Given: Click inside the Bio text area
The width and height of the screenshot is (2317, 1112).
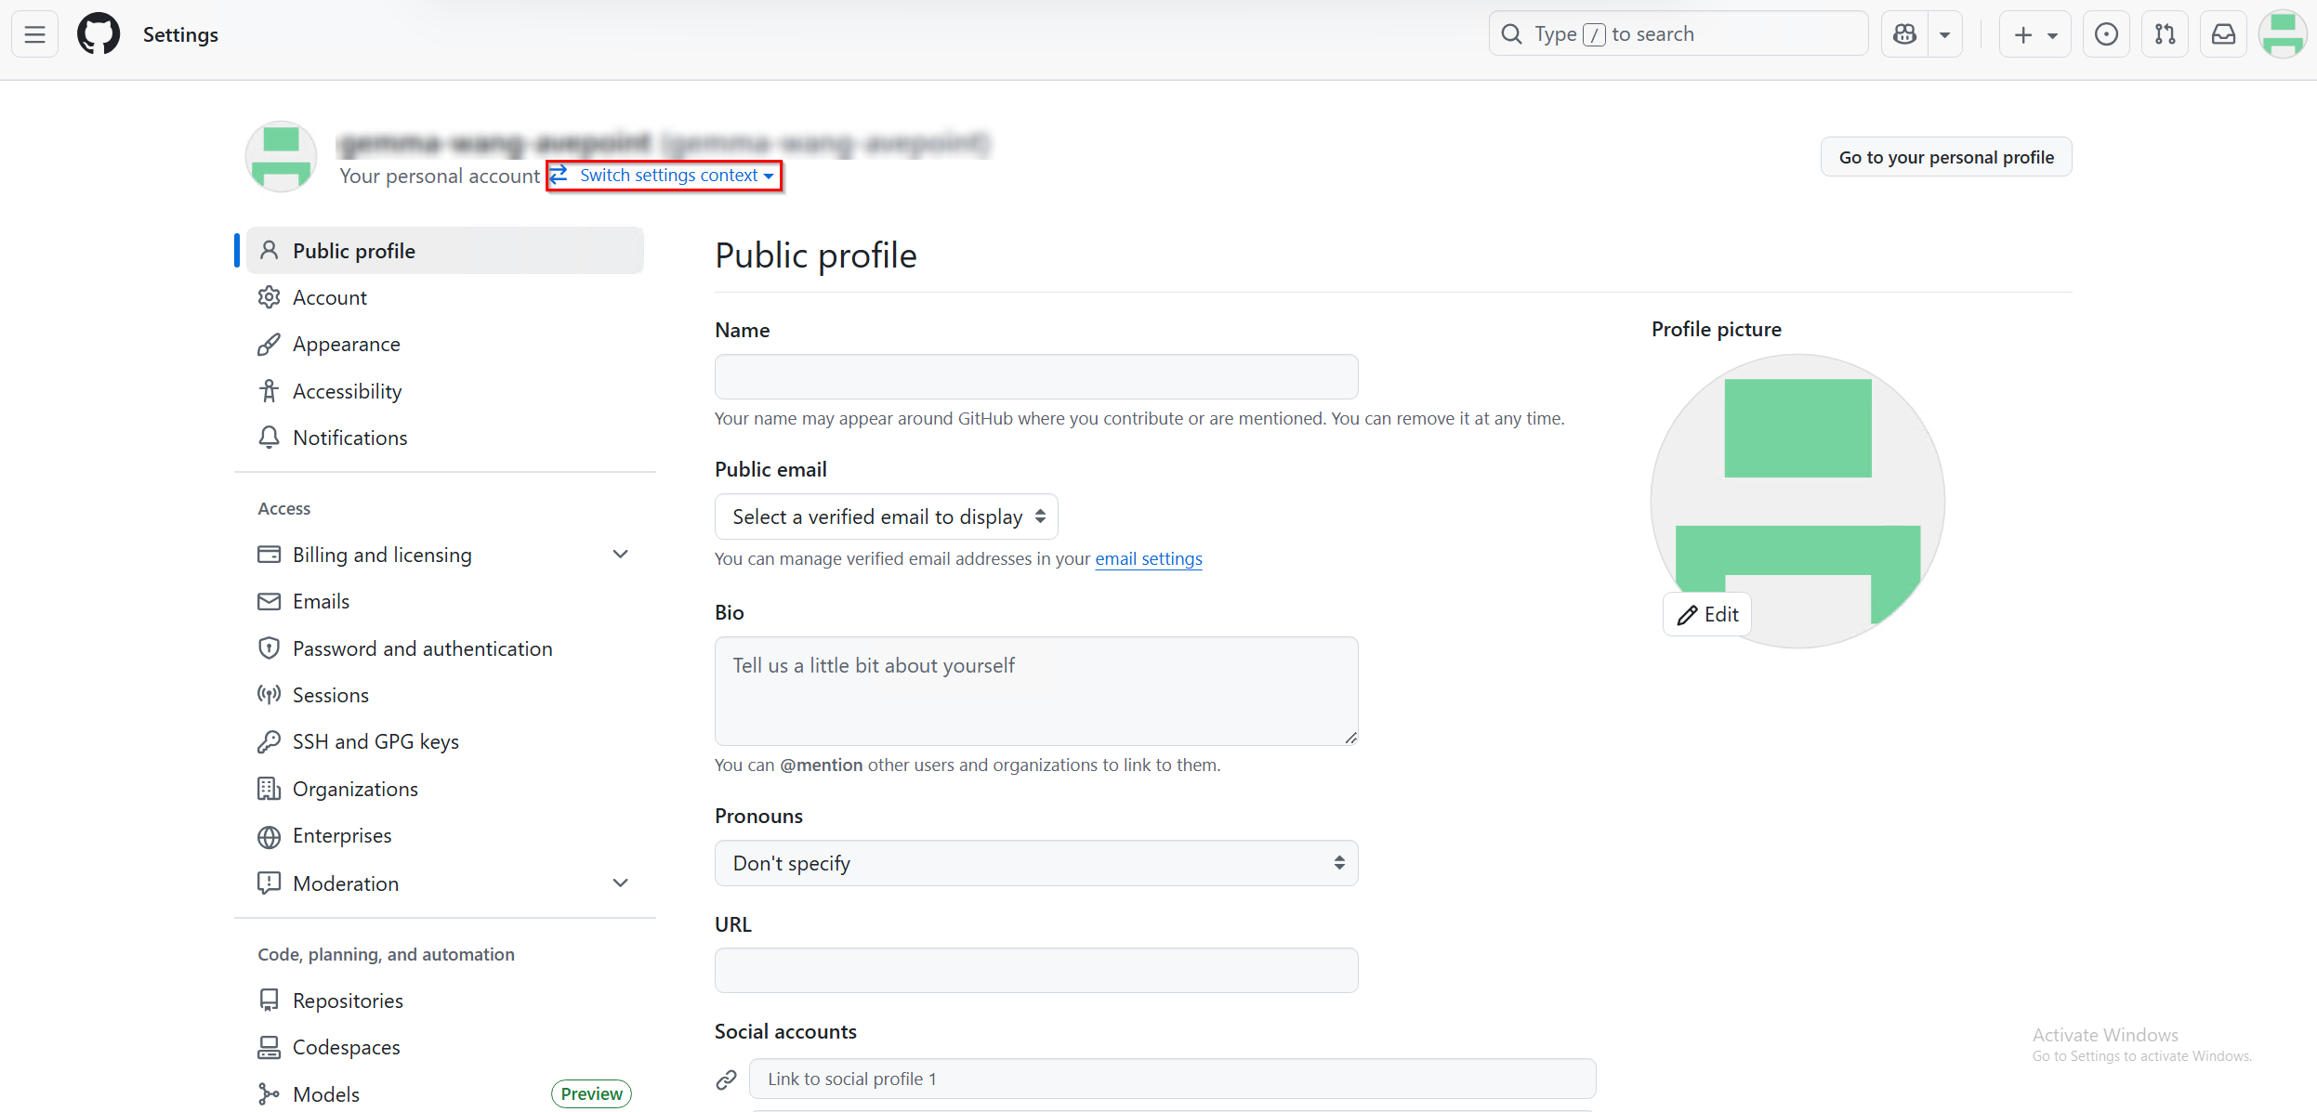Looking at the screenshot, I should 1035,691.
